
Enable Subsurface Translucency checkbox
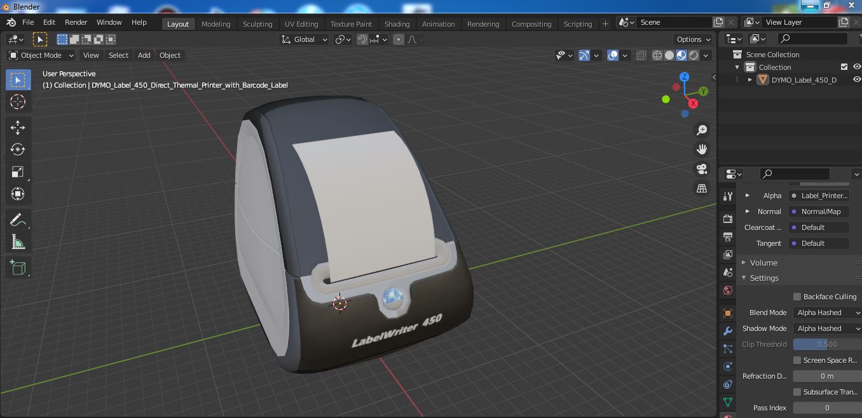[x=797, y=392]
